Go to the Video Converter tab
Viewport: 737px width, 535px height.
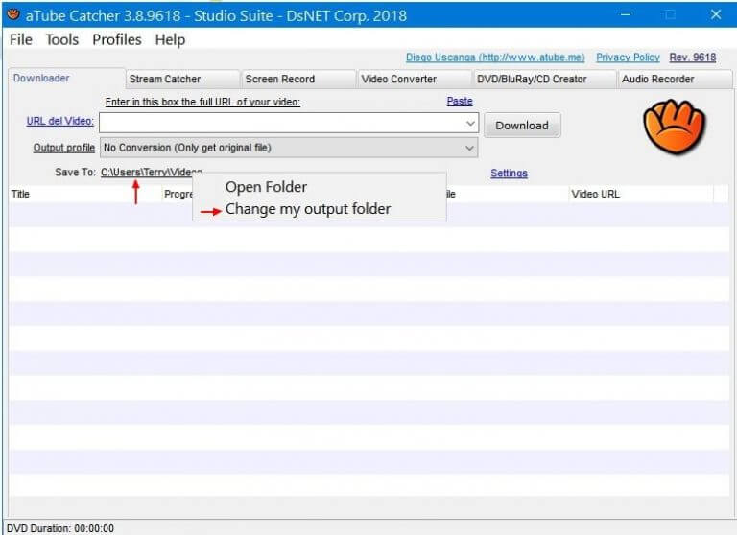click(x=415, y=79)
